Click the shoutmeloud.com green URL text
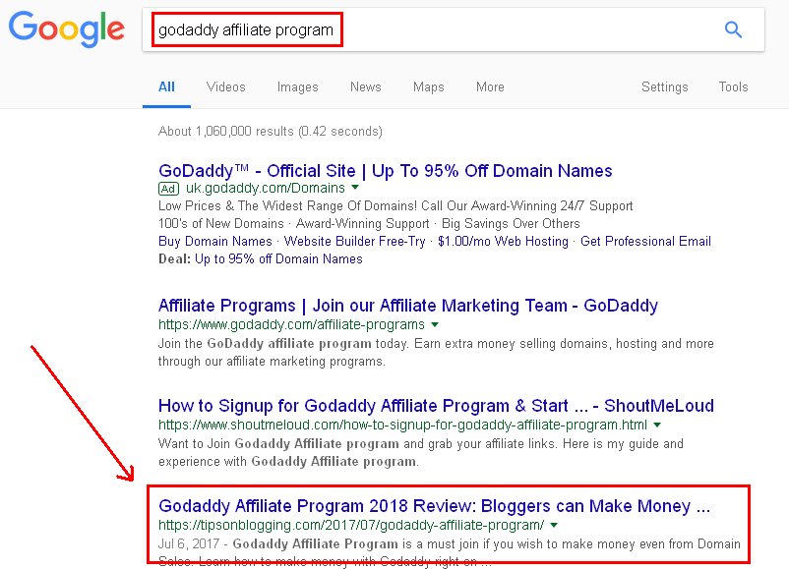This screenshot has height=569, width=789. point(403,425)
